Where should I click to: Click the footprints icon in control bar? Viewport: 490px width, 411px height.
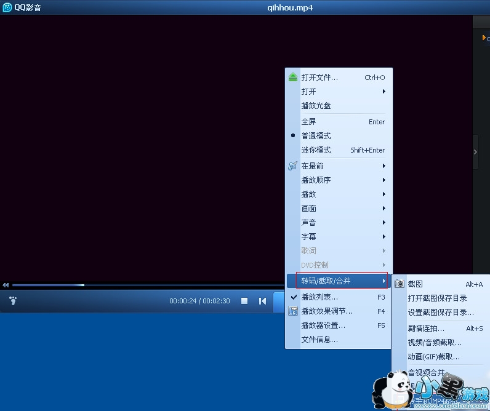click(13, 301)
